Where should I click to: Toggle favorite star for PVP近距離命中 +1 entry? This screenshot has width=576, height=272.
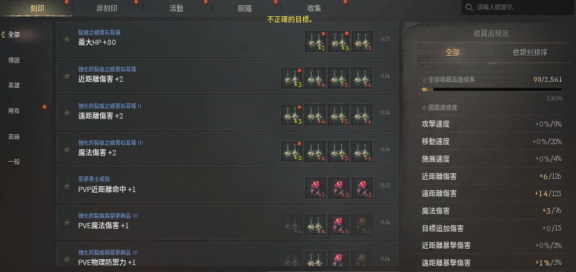(x=67, y=186)
